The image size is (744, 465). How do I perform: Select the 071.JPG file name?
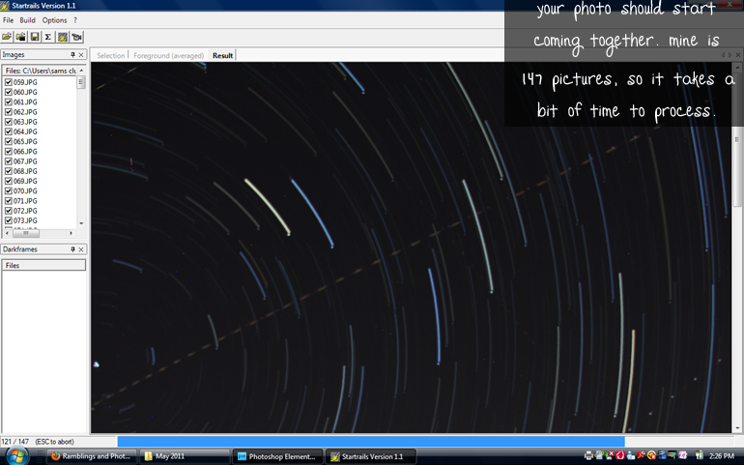(x=25, y=201)
